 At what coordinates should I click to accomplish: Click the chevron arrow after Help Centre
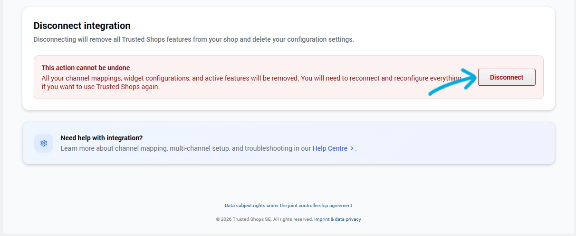pyautogui.click(x=352, y=148)
